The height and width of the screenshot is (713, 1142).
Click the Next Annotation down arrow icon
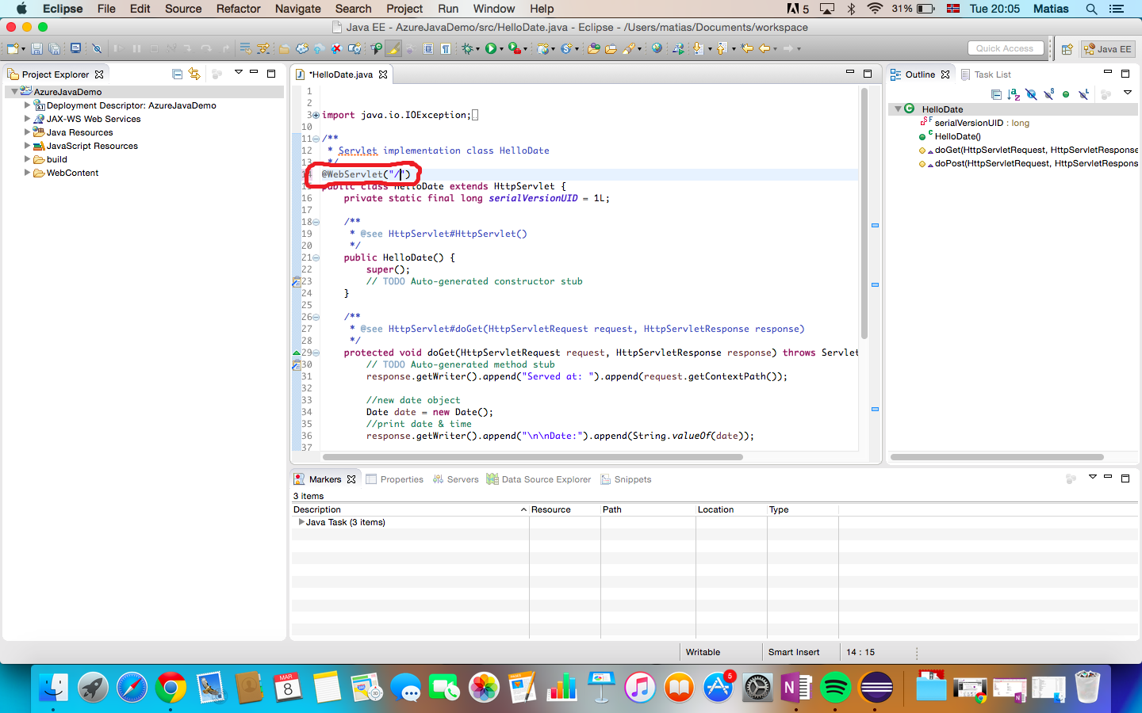(x=697, y=48)
